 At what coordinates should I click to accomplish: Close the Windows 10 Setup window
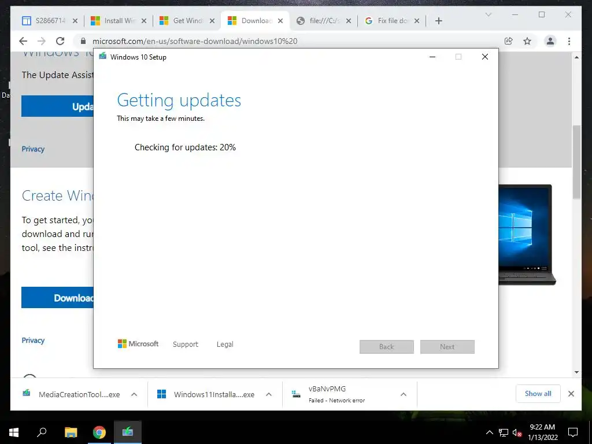click(485, 57)
